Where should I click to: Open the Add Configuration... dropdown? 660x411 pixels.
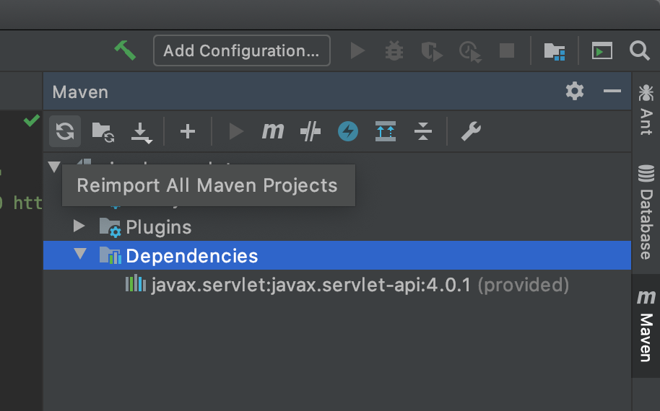[x=242, y=50]
